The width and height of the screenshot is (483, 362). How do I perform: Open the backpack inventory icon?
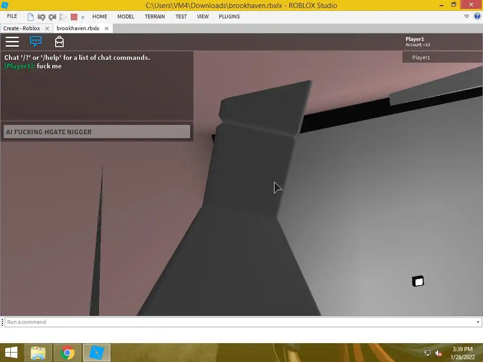pos(59,41)
